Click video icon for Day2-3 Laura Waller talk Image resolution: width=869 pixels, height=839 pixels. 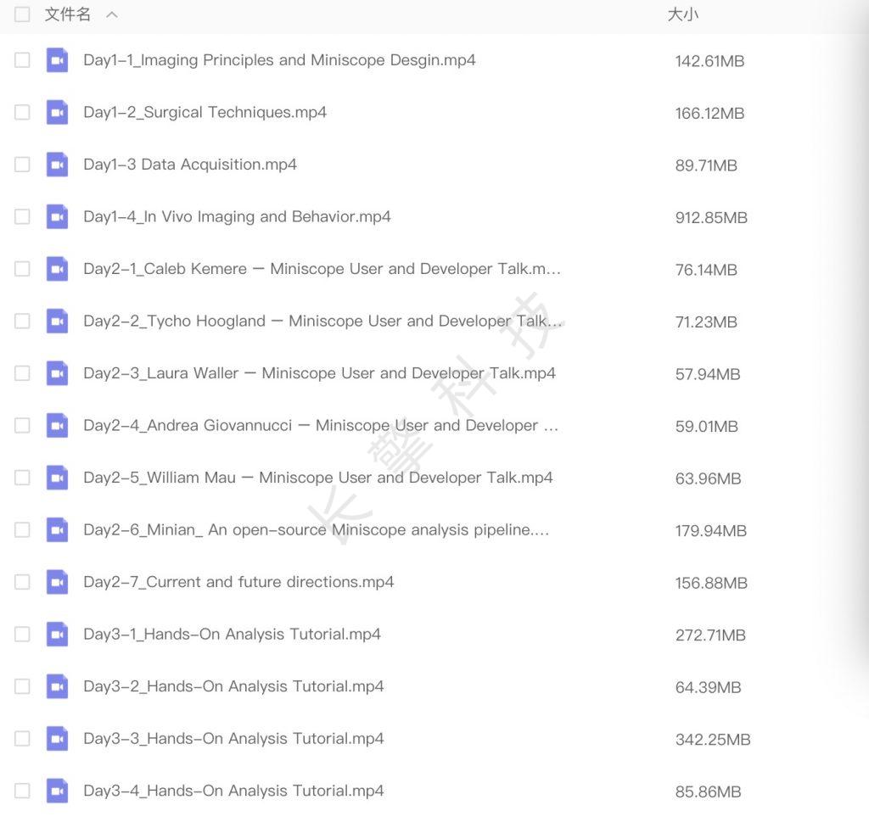point(57,373)
